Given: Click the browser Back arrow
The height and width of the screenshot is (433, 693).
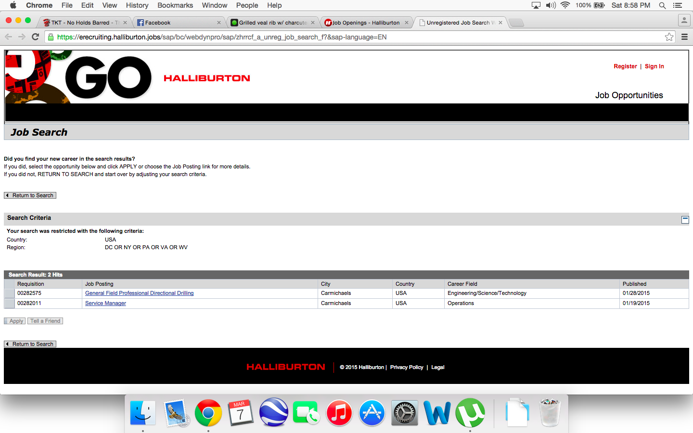Looking at the screenshot, I should (x=8, y=37).
